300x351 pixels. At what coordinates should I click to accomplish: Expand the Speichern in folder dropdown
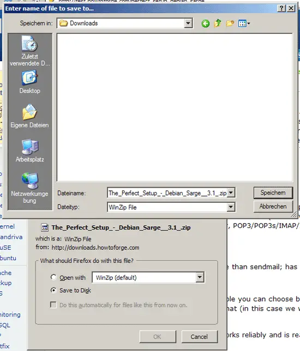188,23
